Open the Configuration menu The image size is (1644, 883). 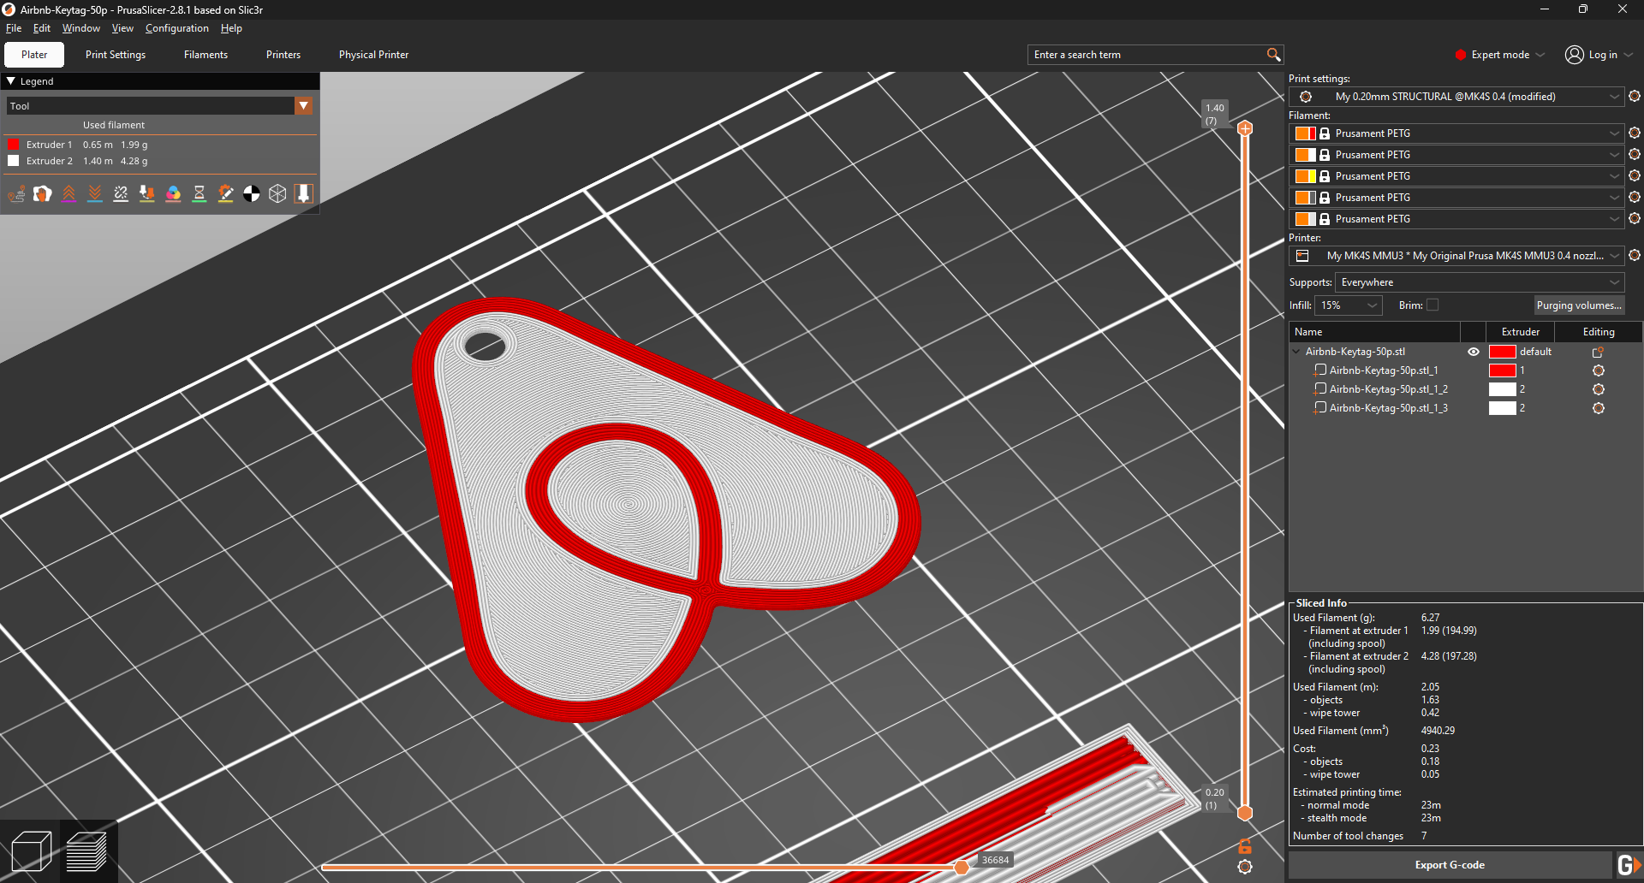[x=177, y=28]
